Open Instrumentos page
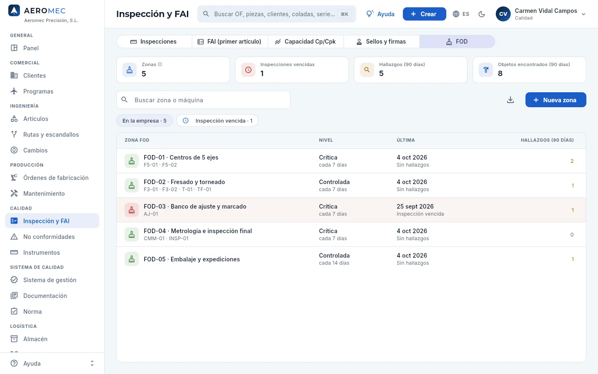 (52, 253)
